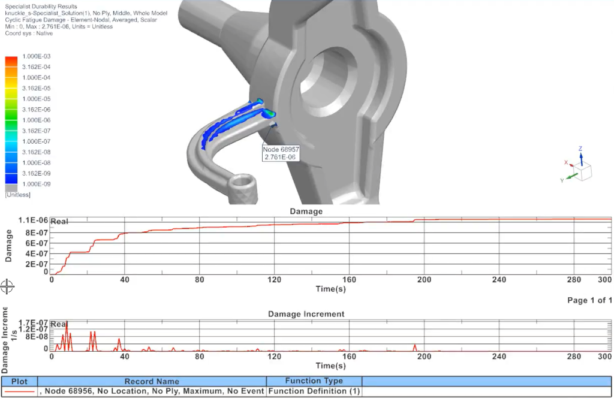Click the Page 1 of 1 indicator
This screenshot has width=614, height=399.
pos(589,300)
